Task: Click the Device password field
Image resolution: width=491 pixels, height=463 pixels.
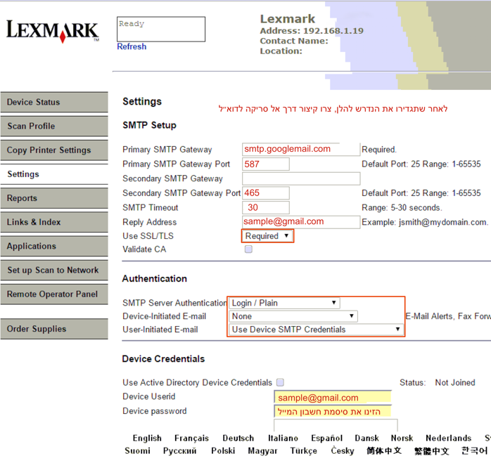Action: pos(333,411)
